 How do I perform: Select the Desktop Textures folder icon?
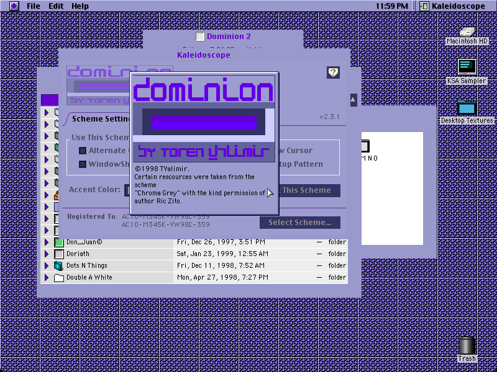(x=467, y=108)
